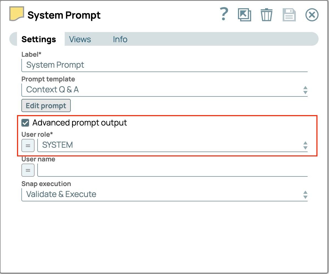Viewport: 329px width, 274px height.
Task: Click the Advanced prompt output label text
Action: pyautogui.click(x=80, y=123)
